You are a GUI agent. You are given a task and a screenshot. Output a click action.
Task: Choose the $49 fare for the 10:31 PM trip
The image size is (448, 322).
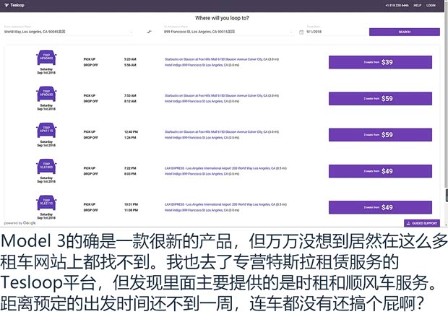[x=380, y=207]
